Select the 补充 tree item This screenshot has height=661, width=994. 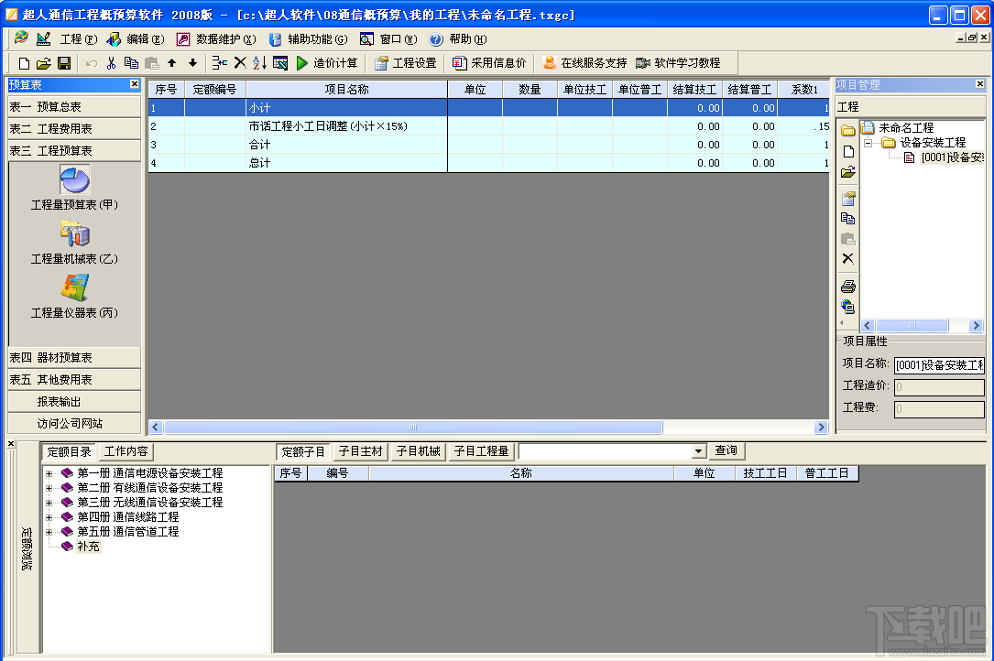click(x=89, y=547)
